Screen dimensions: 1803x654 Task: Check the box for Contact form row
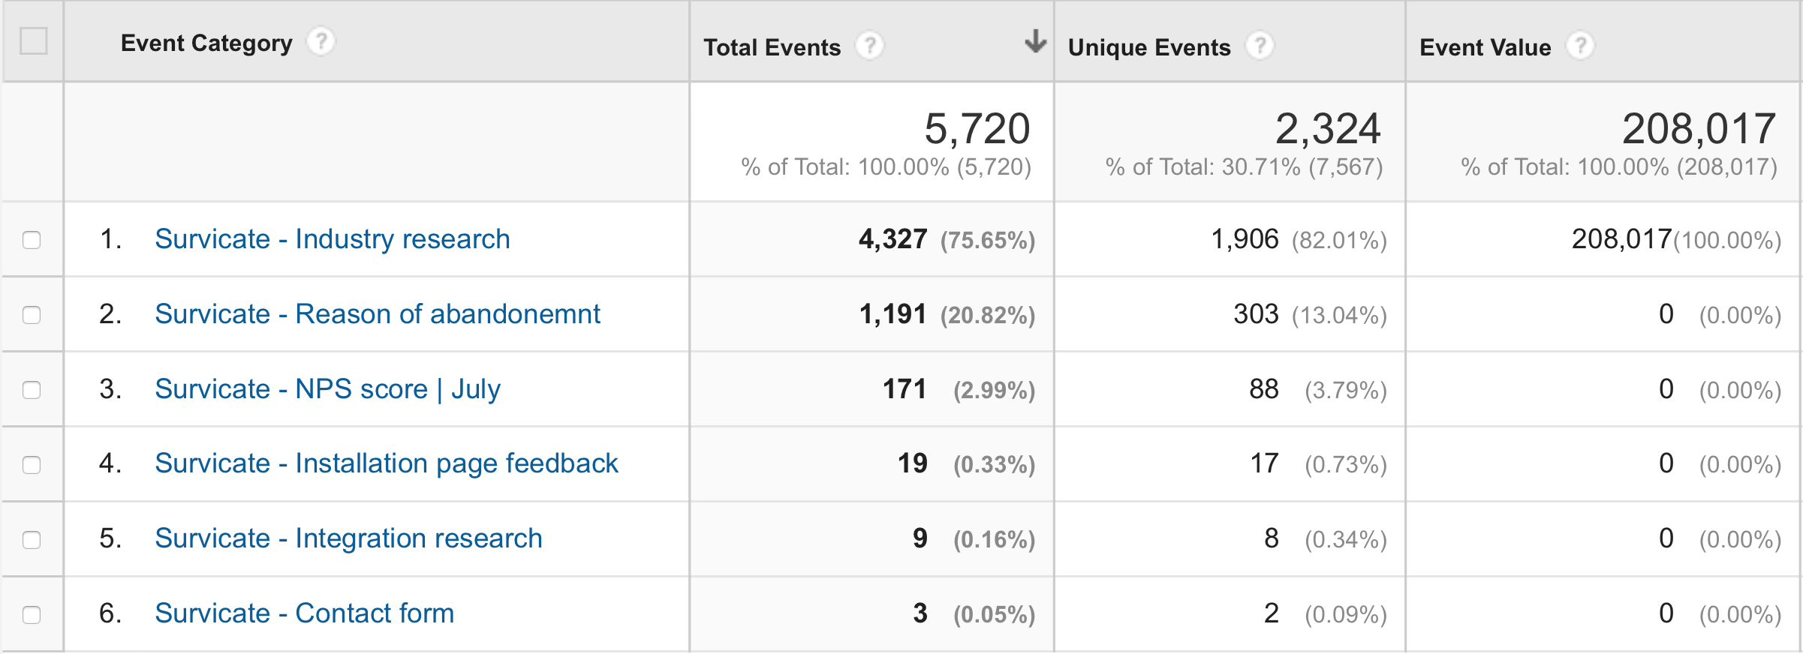pos(32,615)
